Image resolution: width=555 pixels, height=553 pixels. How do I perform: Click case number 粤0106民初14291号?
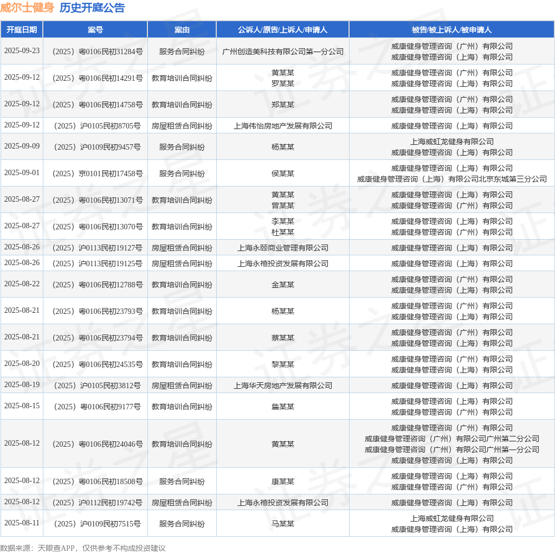point(98,78)
